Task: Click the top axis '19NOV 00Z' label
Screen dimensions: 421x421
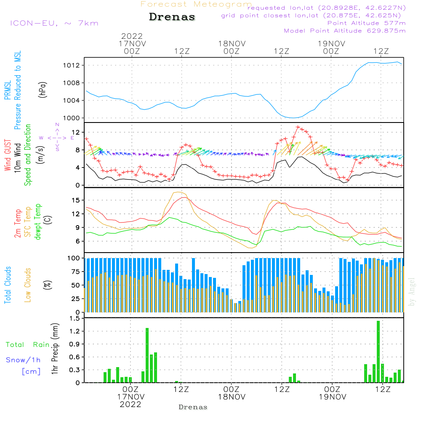Action: pos(331,47)
